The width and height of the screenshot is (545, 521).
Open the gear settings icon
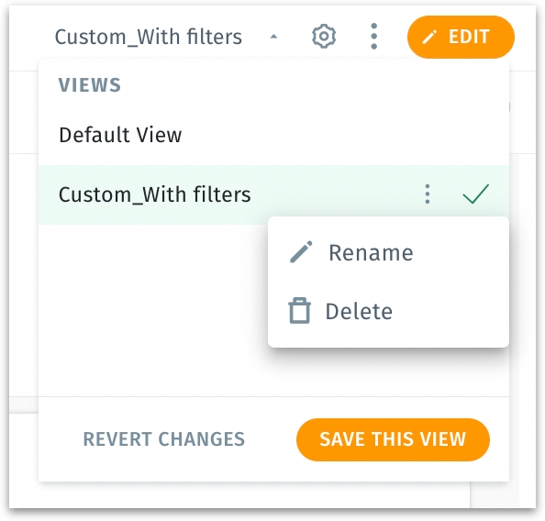324,36
